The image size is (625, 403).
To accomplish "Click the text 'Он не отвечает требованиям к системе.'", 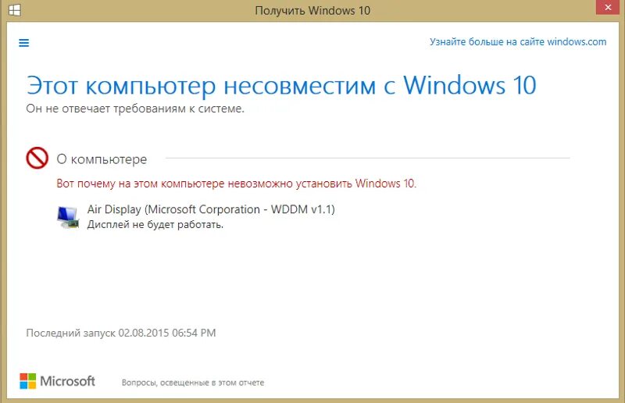I will click(x=135, y=109).
